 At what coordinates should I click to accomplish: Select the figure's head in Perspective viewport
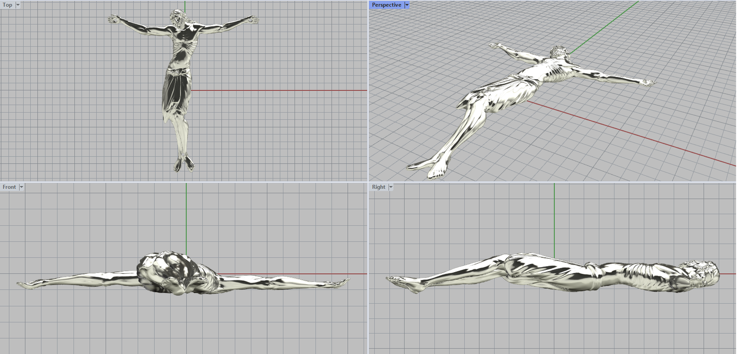click(x=559, y=52)
